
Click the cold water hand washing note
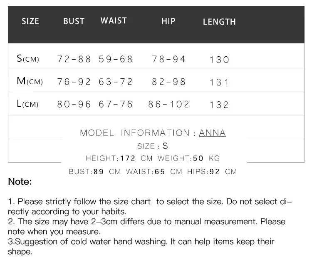tap(141, 246)
